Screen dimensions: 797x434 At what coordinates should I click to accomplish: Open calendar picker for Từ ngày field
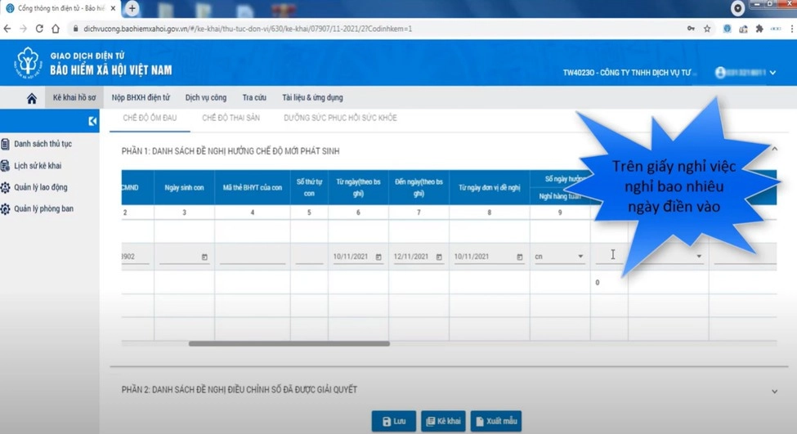[x=378, y=257]
